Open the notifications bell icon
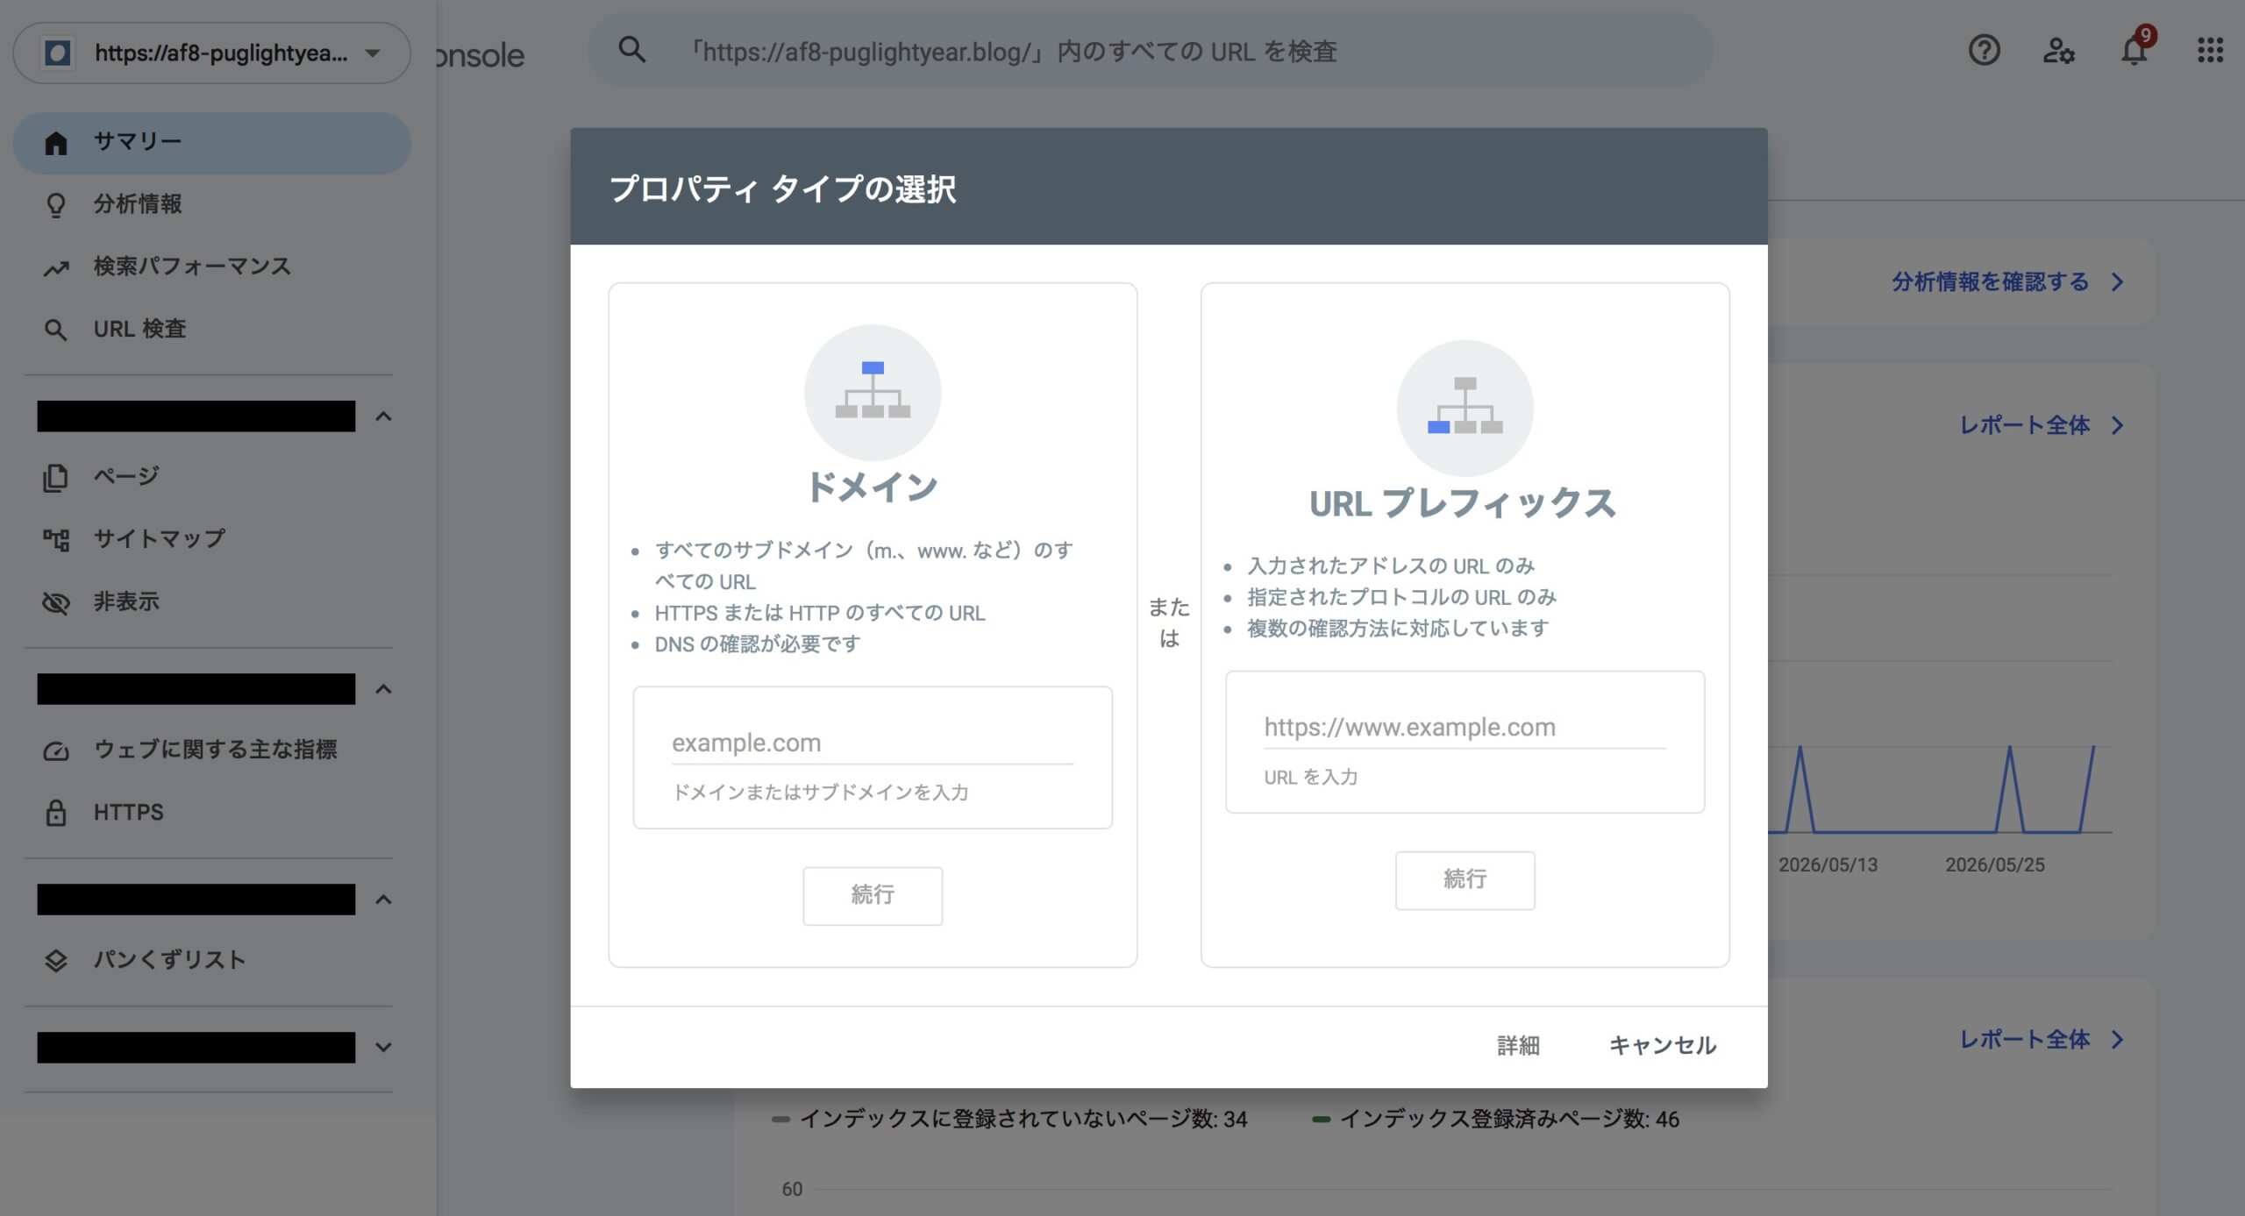This screenshot has height=1216, width=2245. [2135, 49]
